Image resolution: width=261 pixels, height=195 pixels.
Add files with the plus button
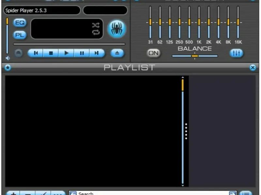tap(13, 193)
